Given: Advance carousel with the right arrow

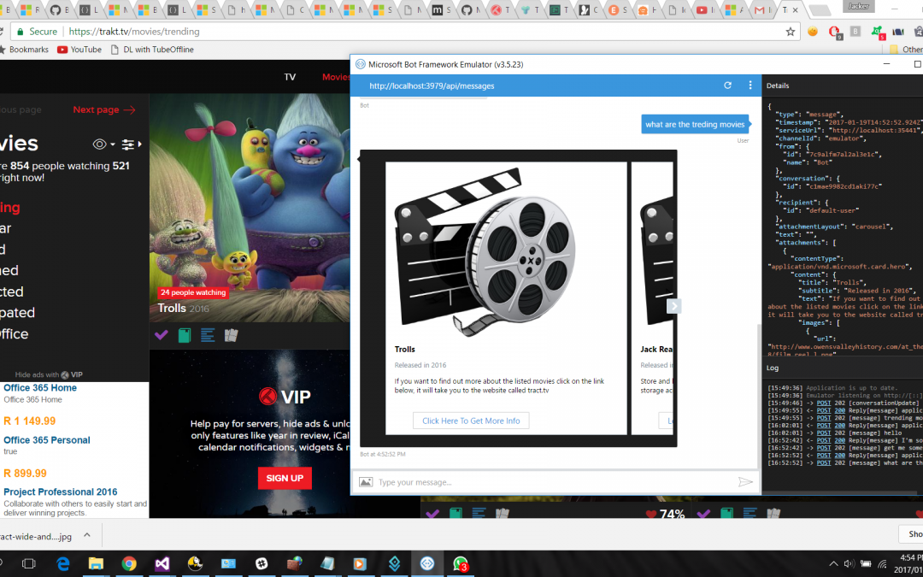Looking at the screenshot, I should point(673,306).
